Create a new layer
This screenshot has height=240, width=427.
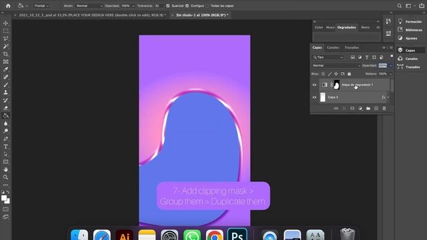(x=376, y=108)
